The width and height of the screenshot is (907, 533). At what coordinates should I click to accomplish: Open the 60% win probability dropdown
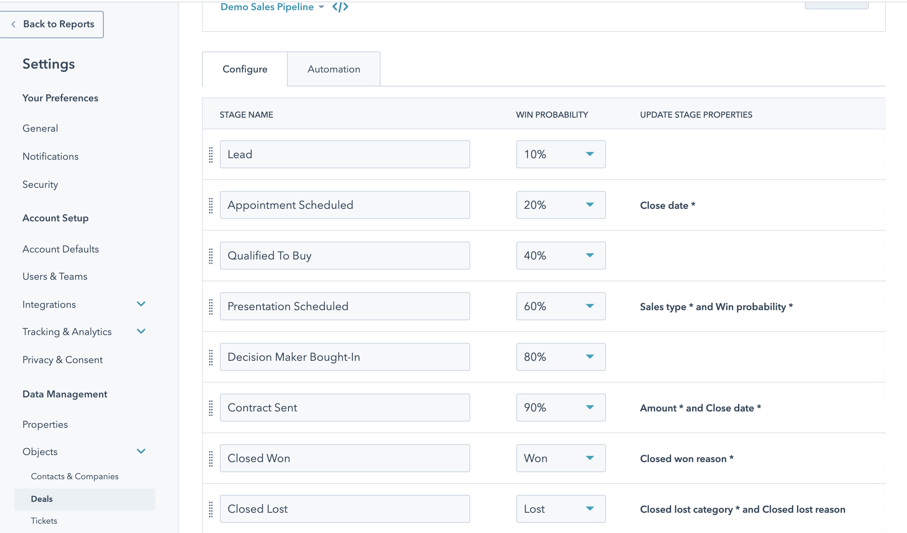pos(560,306)
